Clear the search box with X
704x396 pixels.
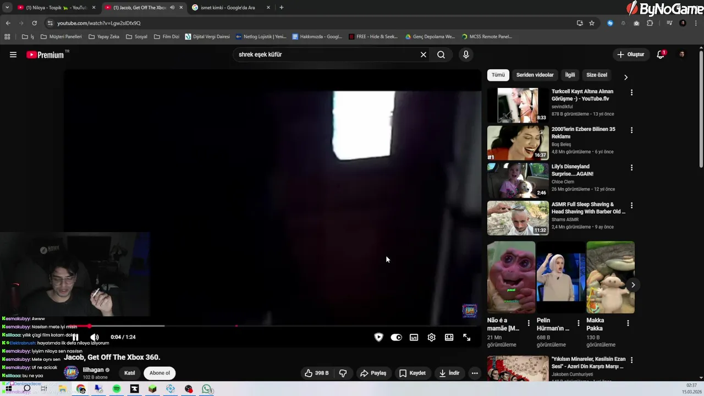coord(424,54)
